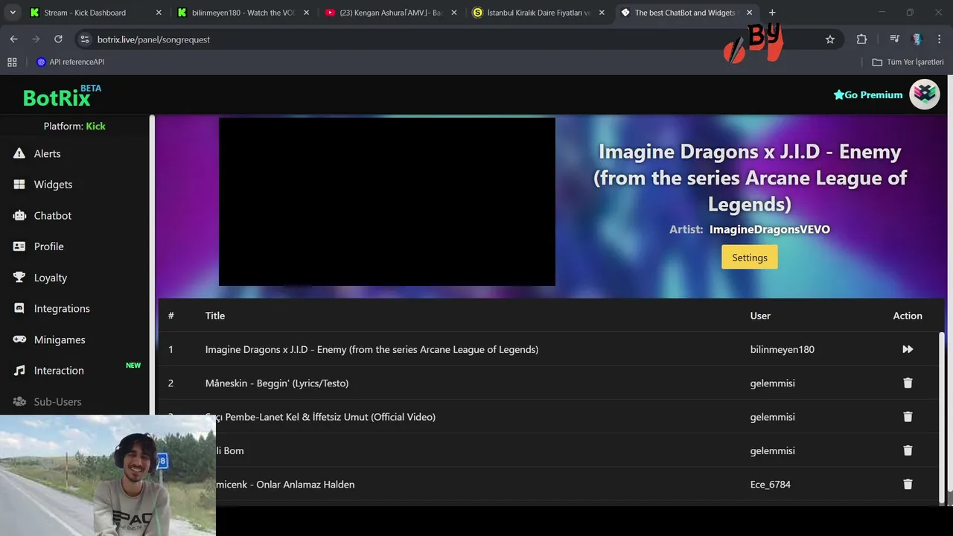
Task: Click the ImagineDragonsVEVO artist name
Action: pos(769,229)
